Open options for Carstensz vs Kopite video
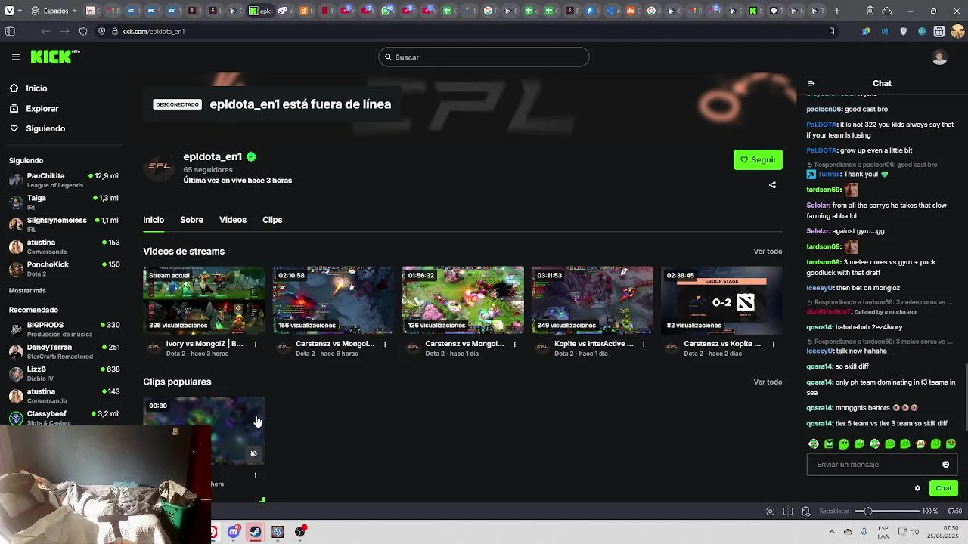This screenshot has width=968, height=544. (x=773, y=345)
